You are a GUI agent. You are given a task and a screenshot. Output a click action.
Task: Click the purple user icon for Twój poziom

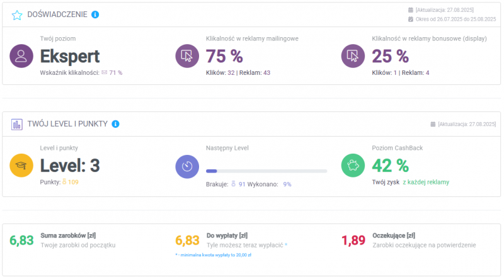click(21, 56)
